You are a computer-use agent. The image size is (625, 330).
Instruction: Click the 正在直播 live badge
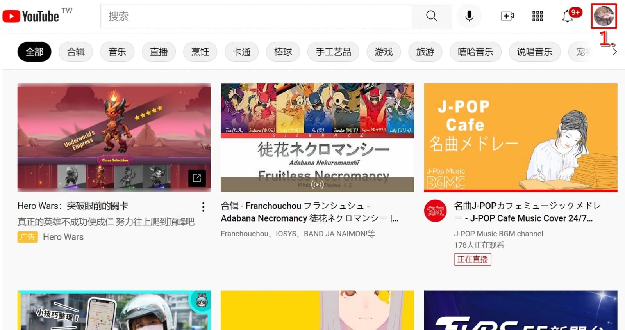point(473,259)
